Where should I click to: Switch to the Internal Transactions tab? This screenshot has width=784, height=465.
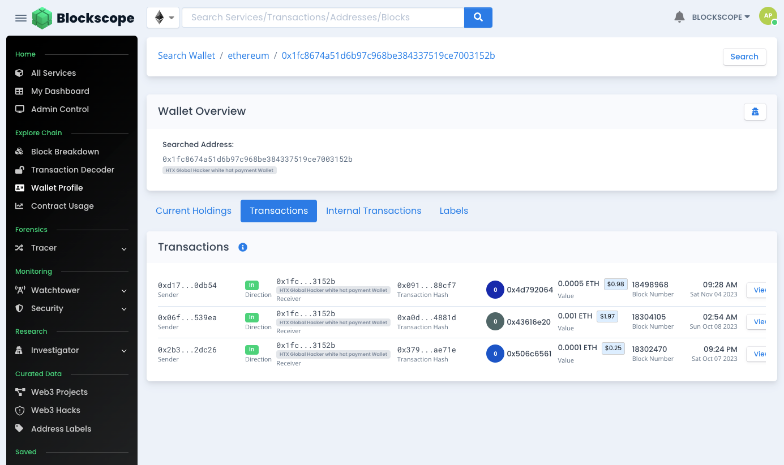(374, 211)
